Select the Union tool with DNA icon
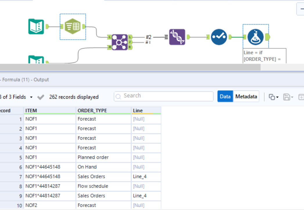 click(177, 37)
